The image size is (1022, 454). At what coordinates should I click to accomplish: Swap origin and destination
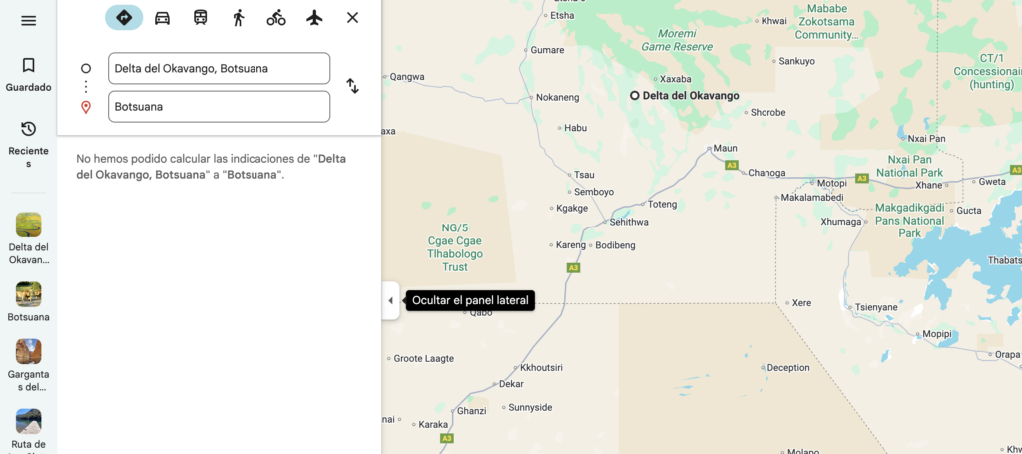352,86
